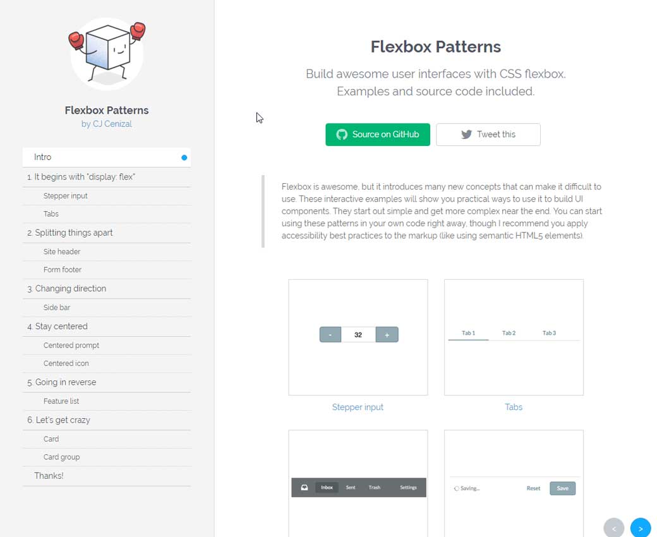Click the next page arrow button
Screen dimensions: 657x537
[x=640, y=528]
